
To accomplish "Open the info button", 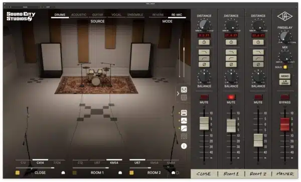I will (x=184, y=146).
